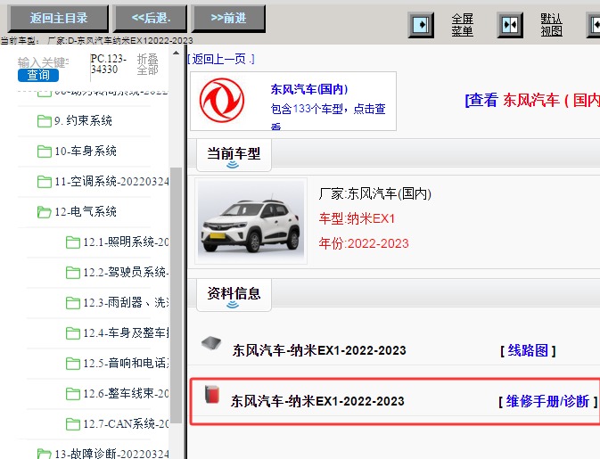
Task: Click 折叠全部 to collapse the tree
Action: [x=148, y=64]
